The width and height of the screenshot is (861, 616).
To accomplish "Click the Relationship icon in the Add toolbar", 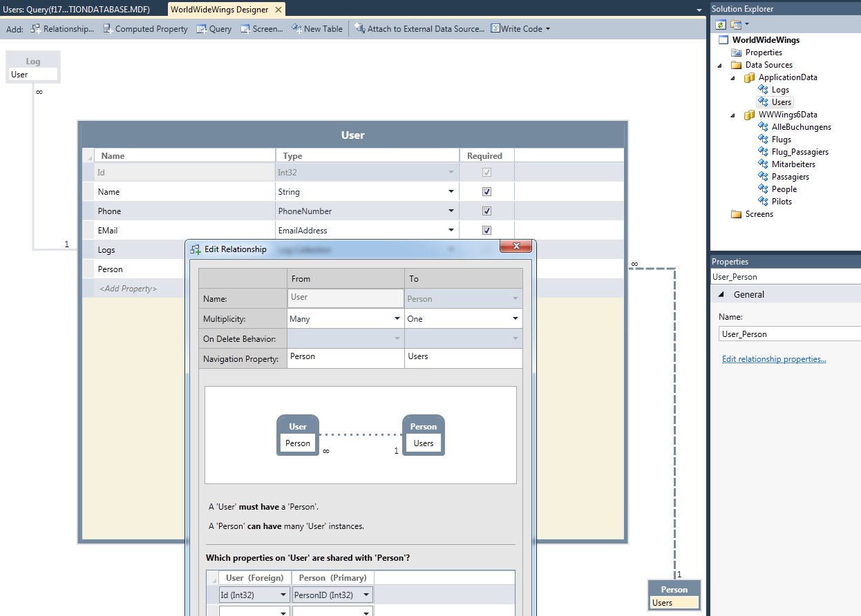I will click(x=36, y=29).
